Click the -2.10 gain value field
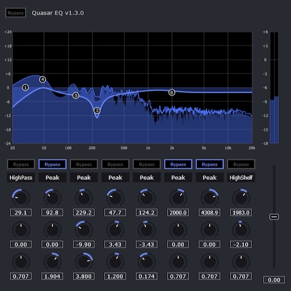The width and height of the screenshot is (291, 291). 241,244
